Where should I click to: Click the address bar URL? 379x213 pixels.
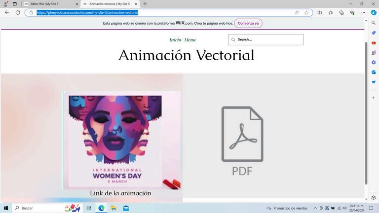click(87, 12)
